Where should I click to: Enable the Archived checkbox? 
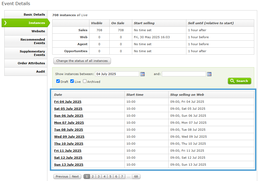point(85,81)
